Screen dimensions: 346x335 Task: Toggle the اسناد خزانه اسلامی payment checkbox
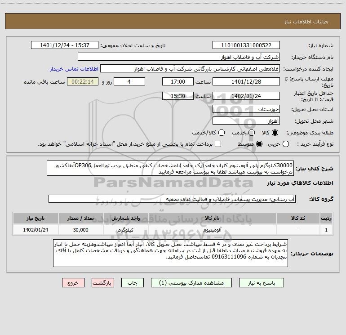218,144
